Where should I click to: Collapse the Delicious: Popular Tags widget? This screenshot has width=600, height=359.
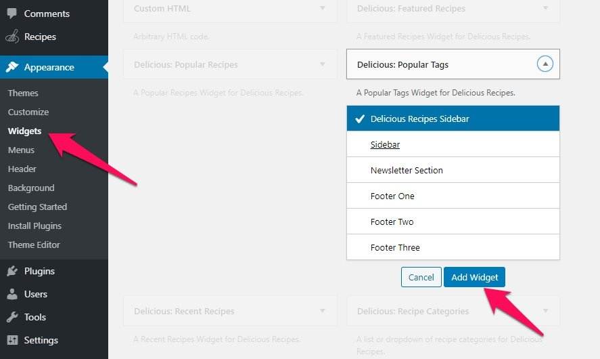(x=545, y=64)
